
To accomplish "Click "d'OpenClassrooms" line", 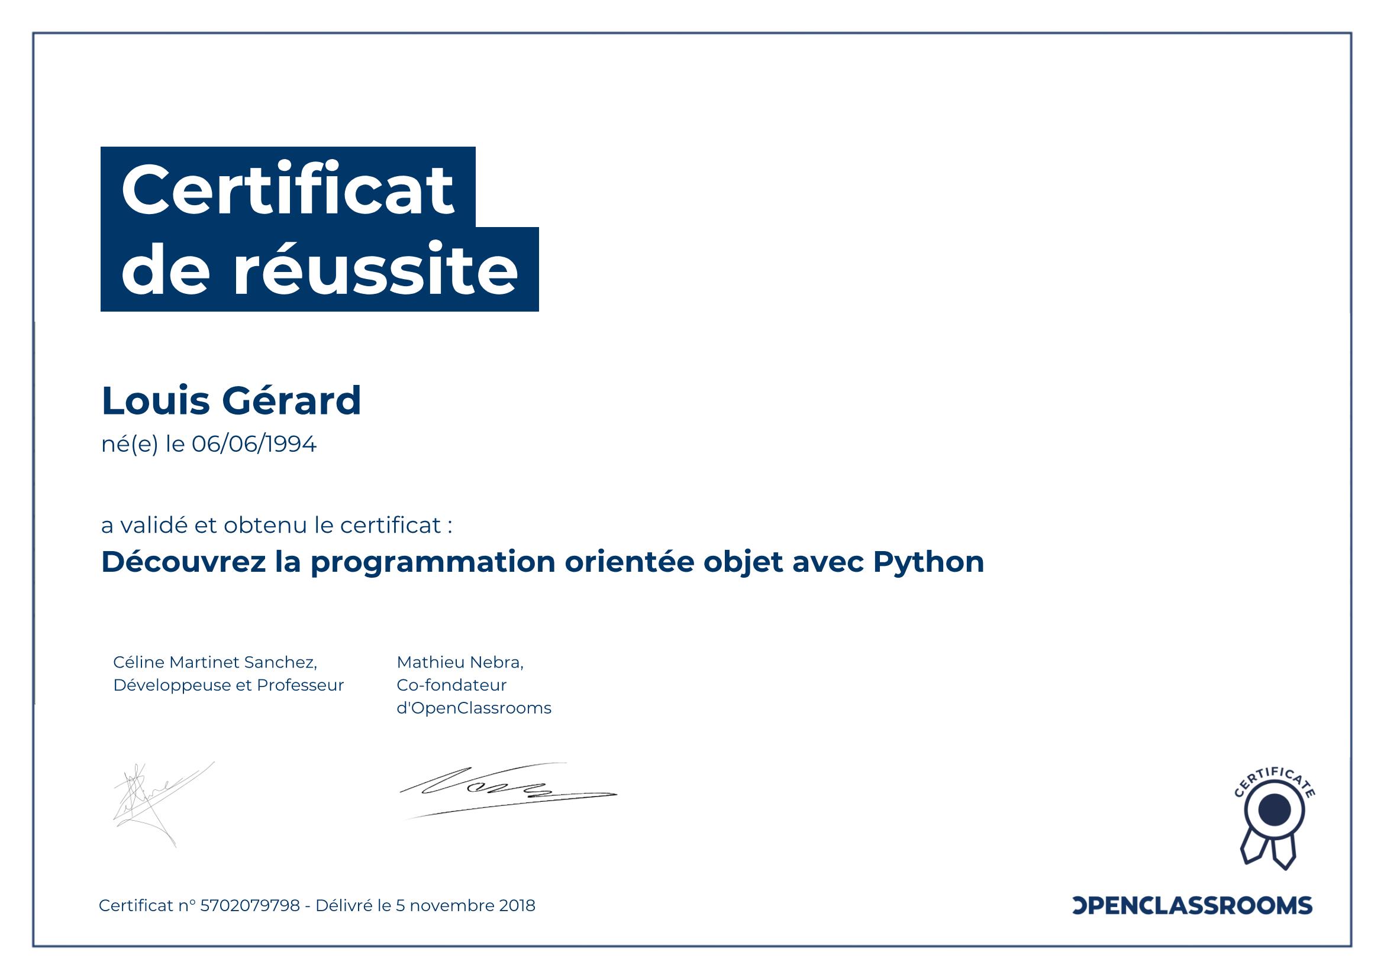I will click(x=474, y=708).
